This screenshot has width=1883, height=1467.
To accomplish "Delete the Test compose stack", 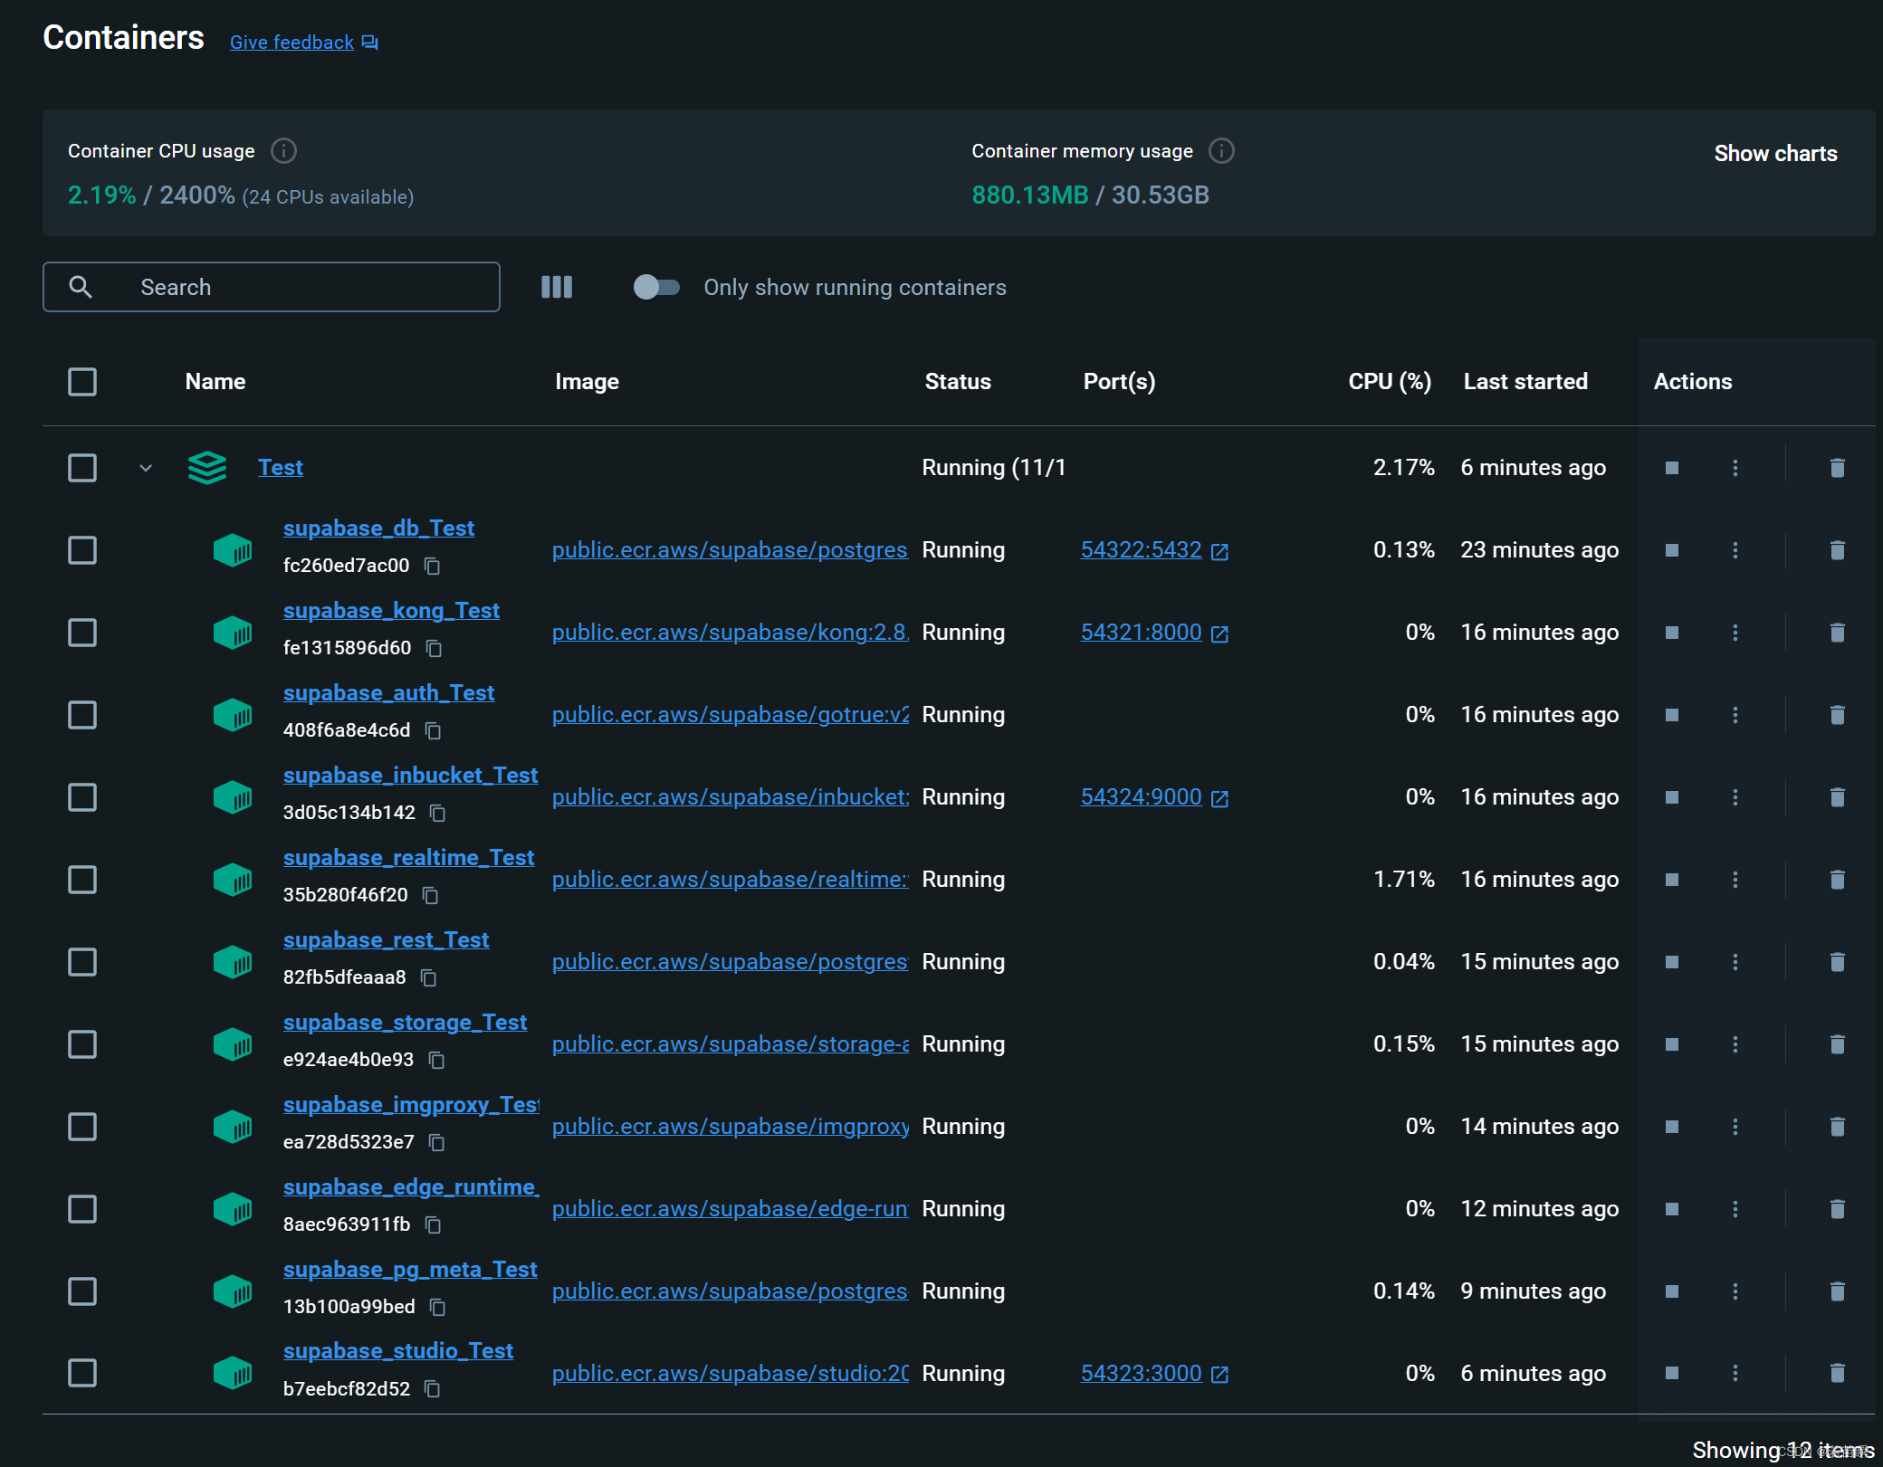I will click(1837, 468).
